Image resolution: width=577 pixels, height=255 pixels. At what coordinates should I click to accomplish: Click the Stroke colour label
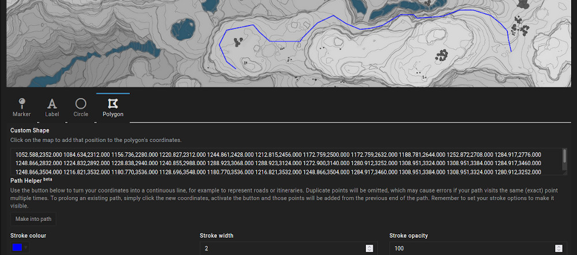point(28,235)
